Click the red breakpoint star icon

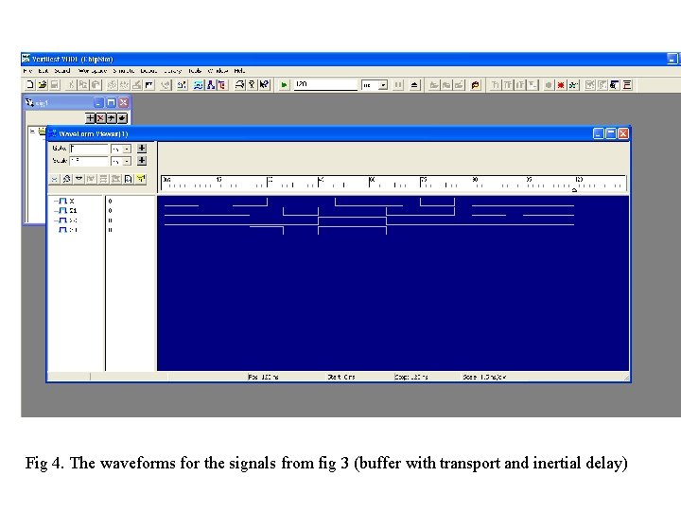(x=561, y=85)
